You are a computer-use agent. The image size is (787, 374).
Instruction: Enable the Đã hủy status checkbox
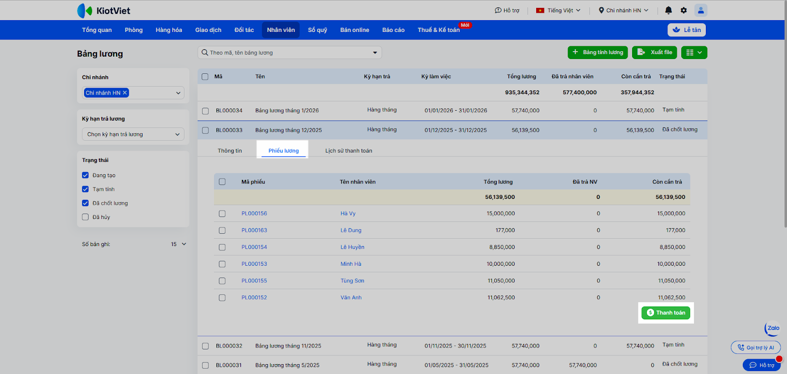tap(86, 217)
